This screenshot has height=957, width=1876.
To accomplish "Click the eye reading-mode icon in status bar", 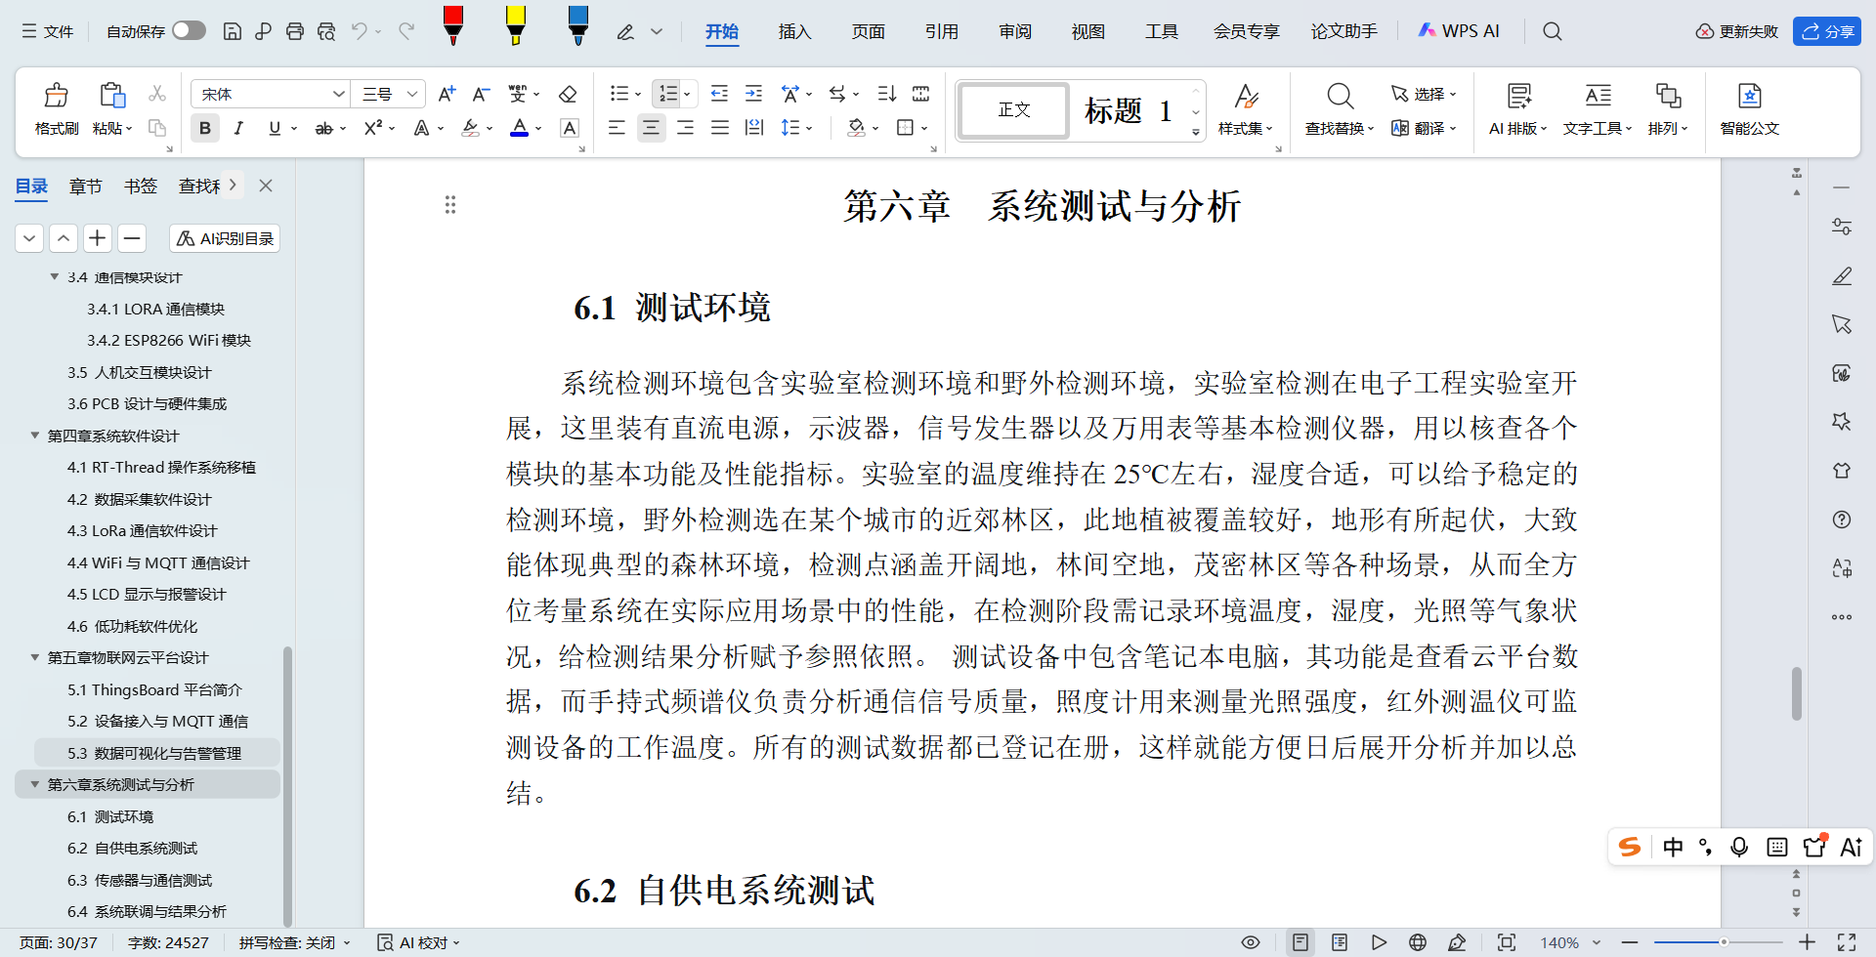I will click(x=1251, y=942).
